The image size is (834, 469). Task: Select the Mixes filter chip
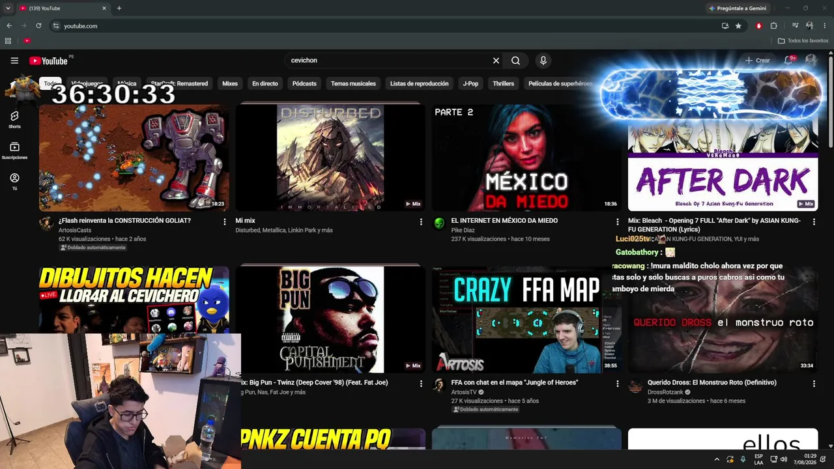pyautogui.click(x=230, y=83)
